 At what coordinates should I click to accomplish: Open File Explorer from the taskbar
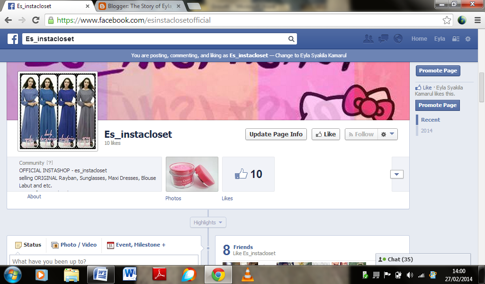coord(72,275)
